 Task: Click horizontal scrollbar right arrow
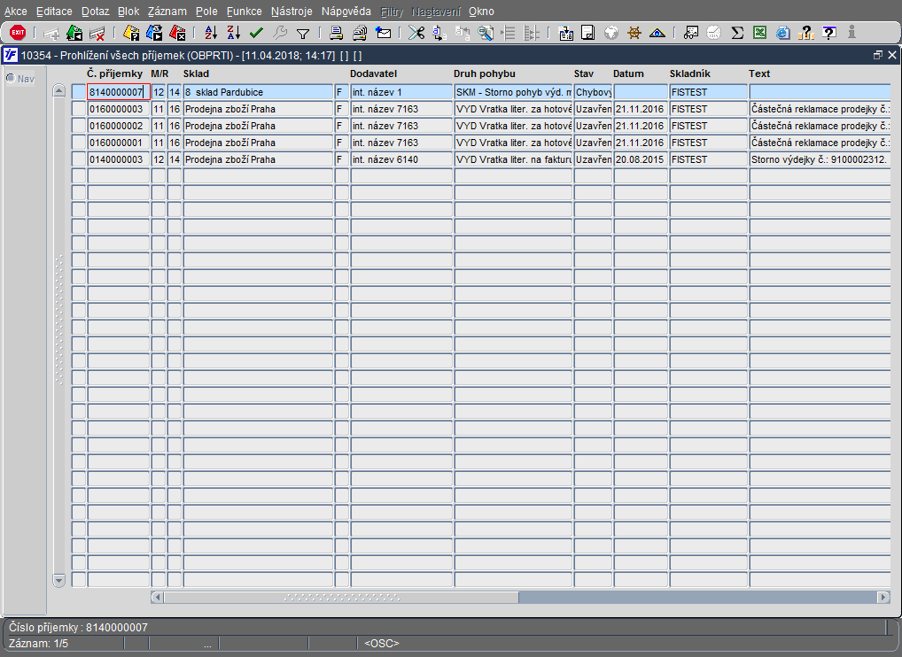(x=883, y=597)
